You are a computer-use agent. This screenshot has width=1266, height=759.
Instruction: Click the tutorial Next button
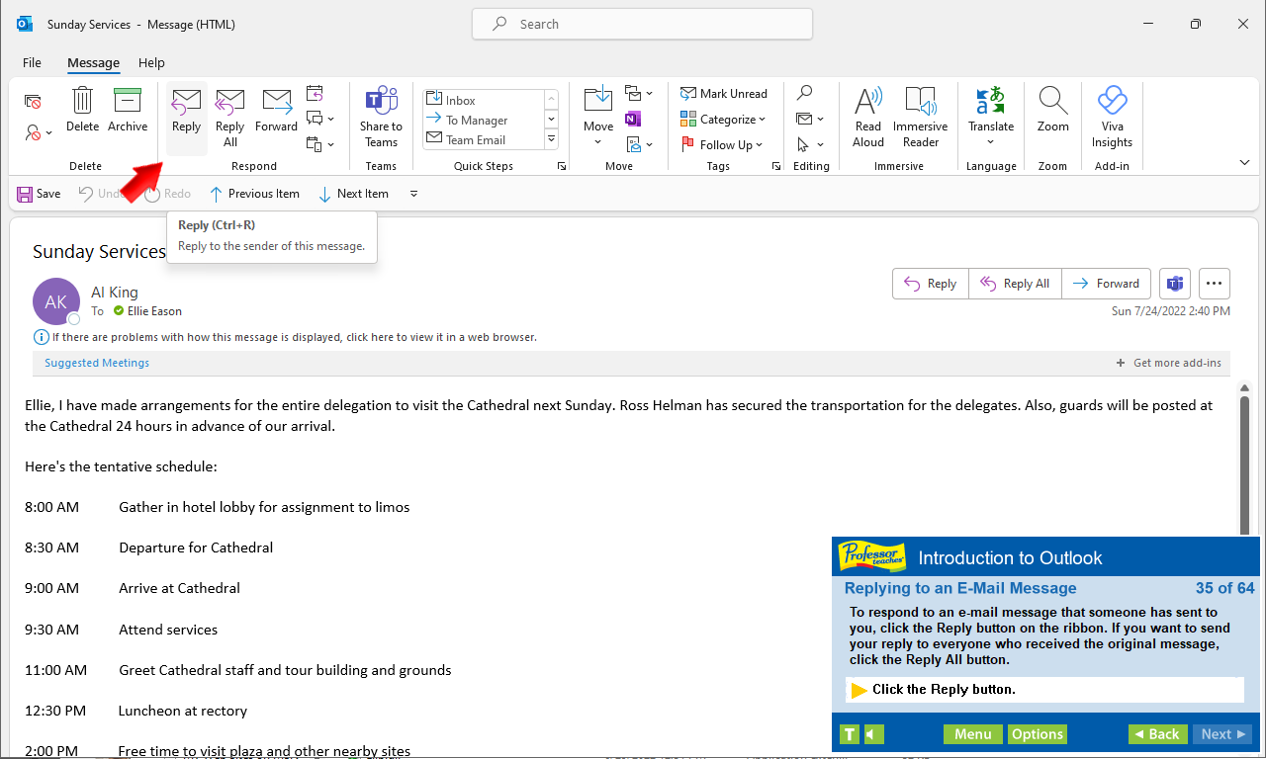[x=1221, y=734]
